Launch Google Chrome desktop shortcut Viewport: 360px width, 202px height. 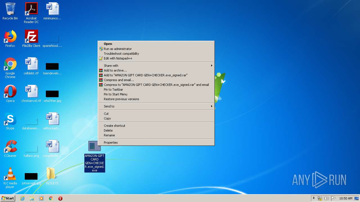coord(10,68)
